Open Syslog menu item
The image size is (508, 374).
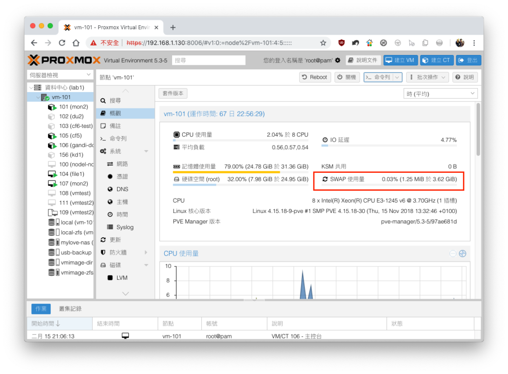[x=126, y=227]
